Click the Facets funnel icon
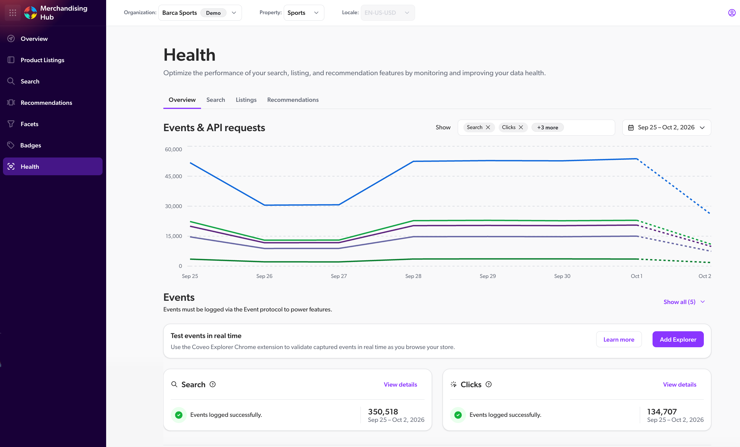740x447 pixels. click(x=11, y=124)
